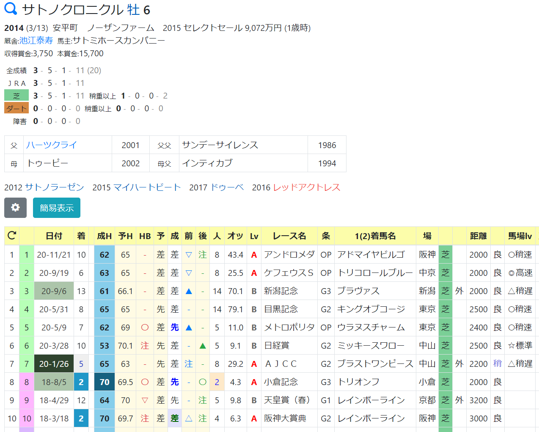
Task: Click the 成H value 70 in 小倉記念 row
Action: click(x=104, y=382)
